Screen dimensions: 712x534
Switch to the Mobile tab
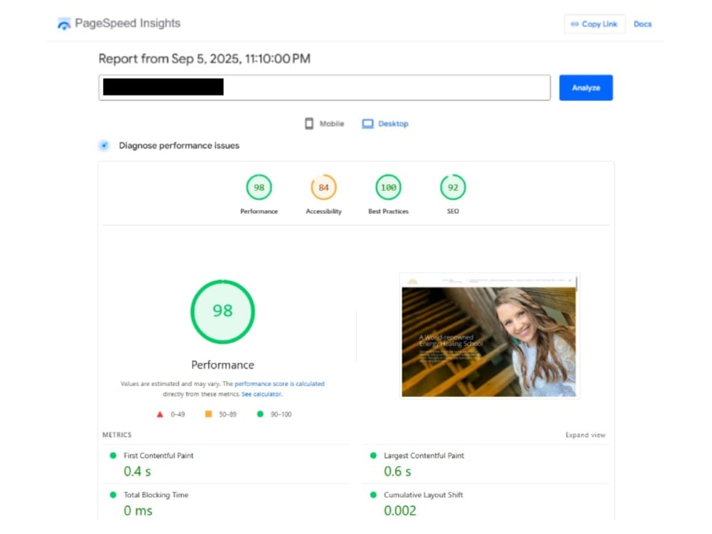(324, 123)
